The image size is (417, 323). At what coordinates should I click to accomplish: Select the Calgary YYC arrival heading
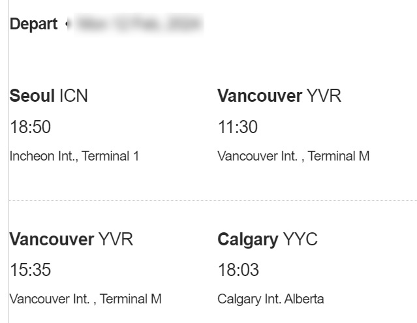[x=267, y=239]
